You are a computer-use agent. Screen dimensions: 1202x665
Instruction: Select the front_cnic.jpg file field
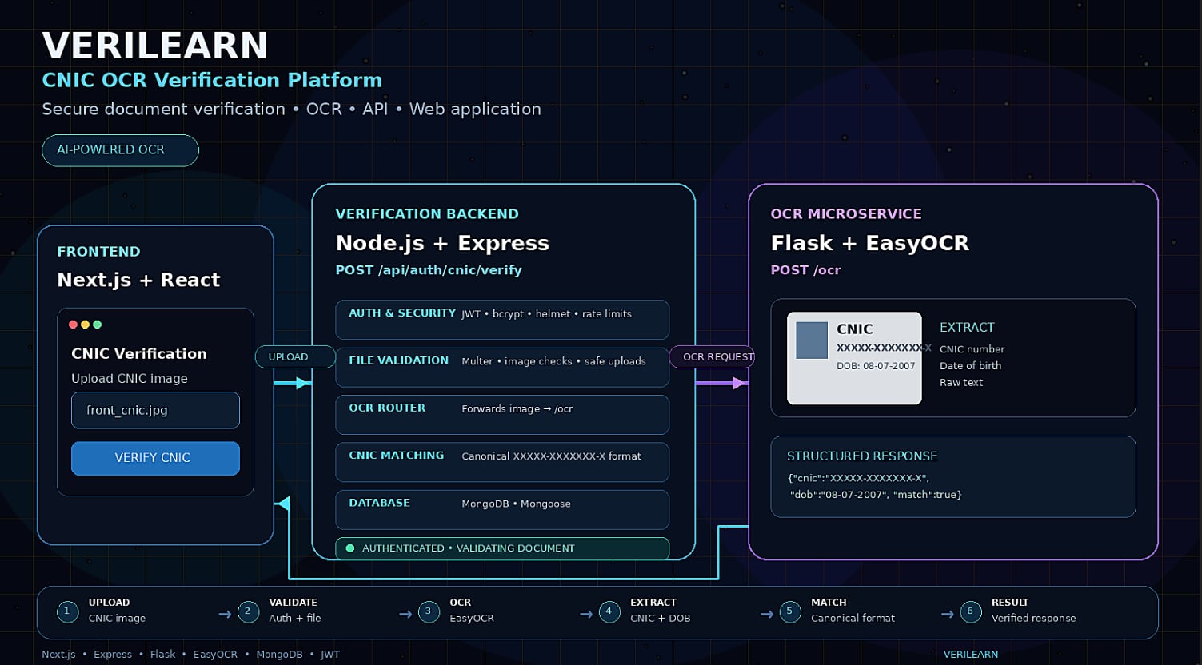(x=155, y=410)
